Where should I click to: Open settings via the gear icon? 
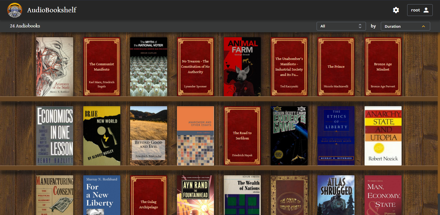coord(396,10)
